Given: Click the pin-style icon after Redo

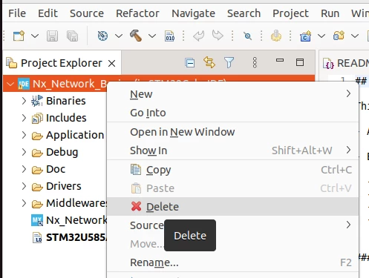Looking at the screenshot, I should 247,36.
